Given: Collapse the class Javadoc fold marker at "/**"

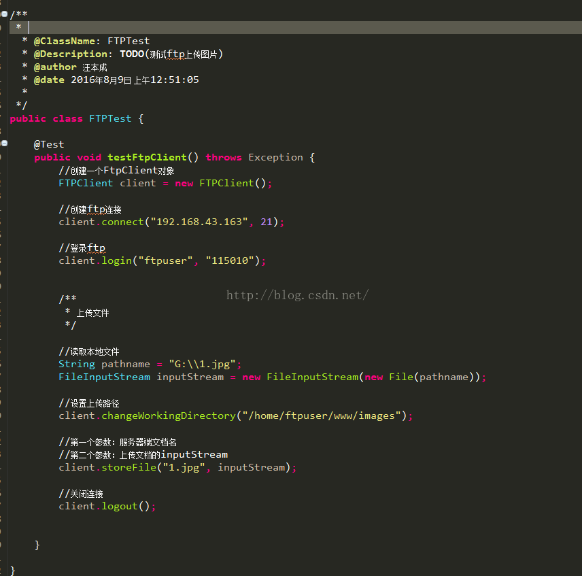Looking at the screenshot, I should click(4, 14).
